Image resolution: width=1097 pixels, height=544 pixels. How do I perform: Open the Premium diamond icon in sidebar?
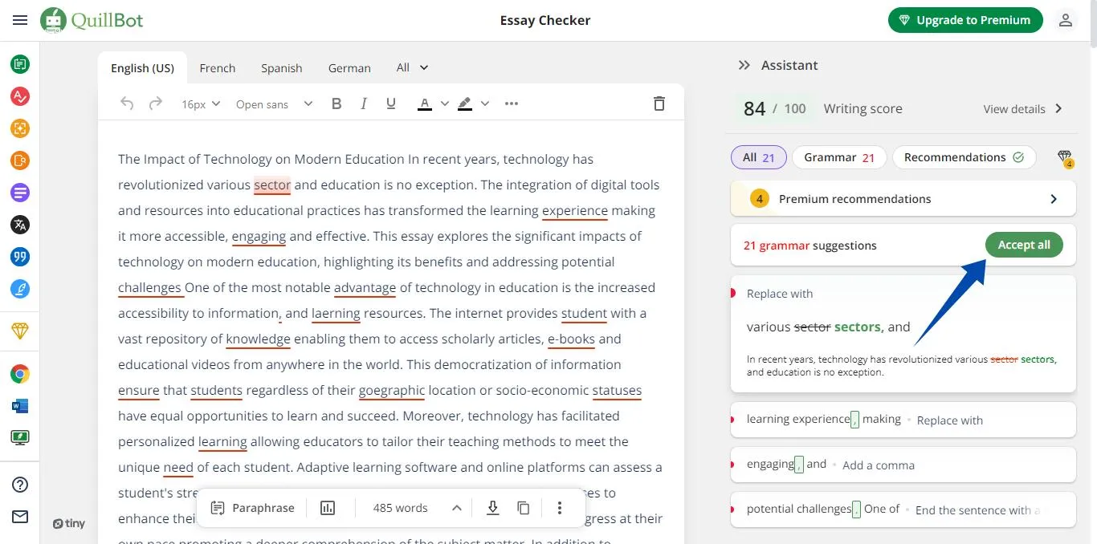(x=20, y=331)
